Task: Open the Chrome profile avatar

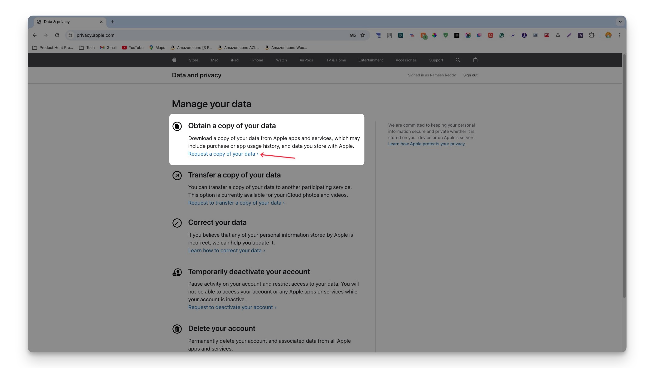Action: click(608, 35)
